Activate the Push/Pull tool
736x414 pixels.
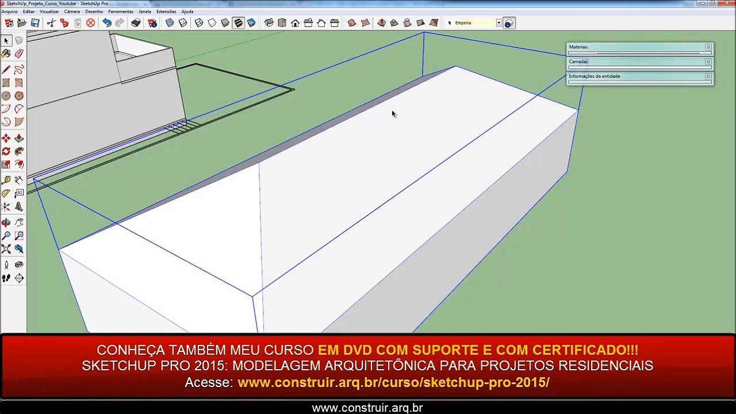(19, 138)
